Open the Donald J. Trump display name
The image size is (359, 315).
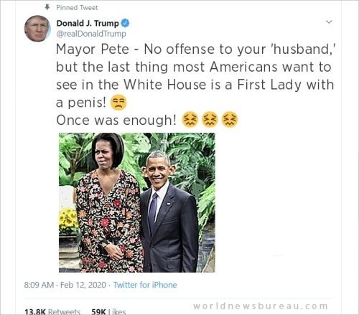88,23
